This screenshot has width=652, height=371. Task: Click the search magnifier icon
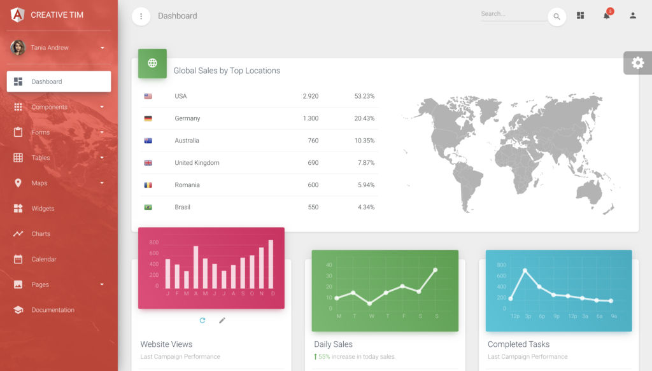pos(557,17)
